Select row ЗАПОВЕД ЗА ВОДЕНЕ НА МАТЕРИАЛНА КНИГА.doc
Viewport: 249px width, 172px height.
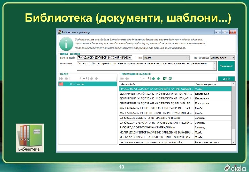coord(175,118)
